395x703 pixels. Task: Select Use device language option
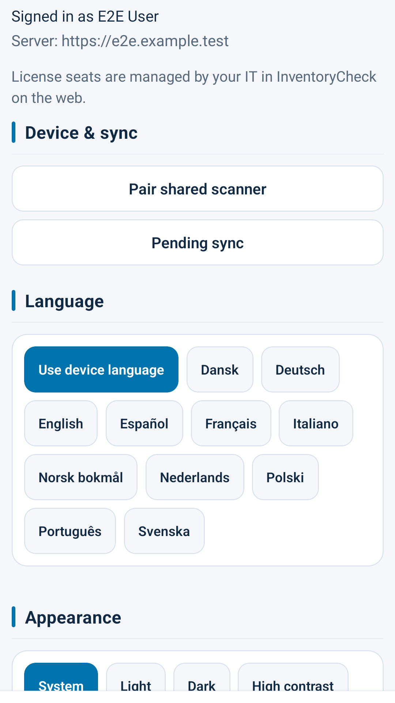pos(101,369)
